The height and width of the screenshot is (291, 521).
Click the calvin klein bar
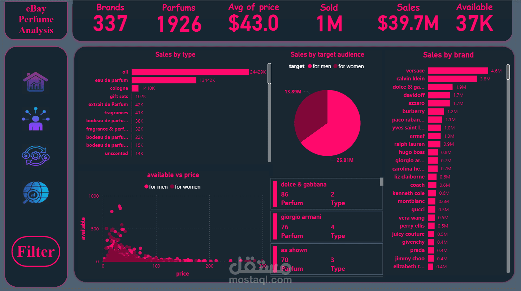[452, 79]
